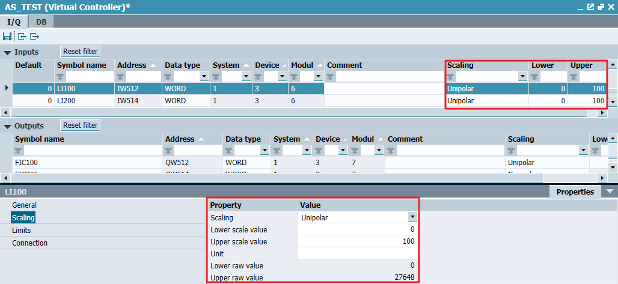
Task: Click IW514 address cell
Action: coord(138,101)
